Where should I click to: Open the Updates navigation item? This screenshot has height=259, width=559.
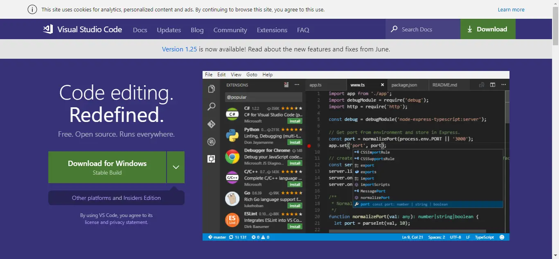point(169,30)
